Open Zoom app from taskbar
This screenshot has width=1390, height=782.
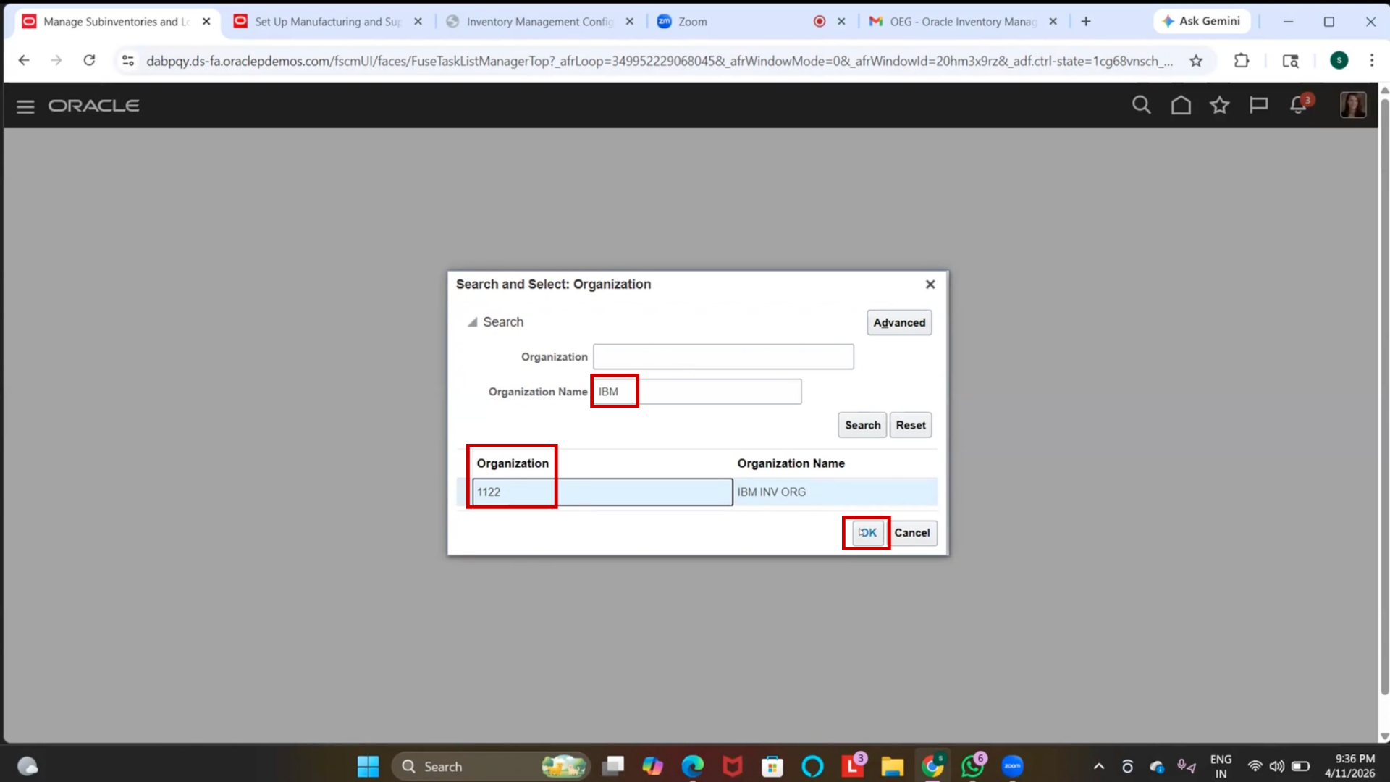tap(1012, 766)
